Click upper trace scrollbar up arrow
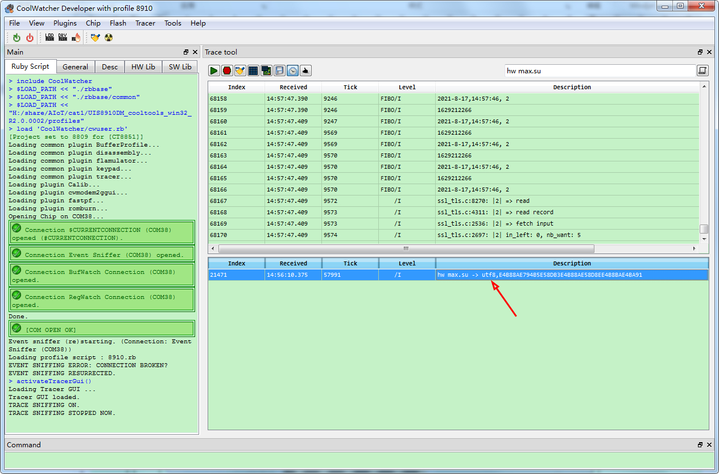 [x=704, y=86]
